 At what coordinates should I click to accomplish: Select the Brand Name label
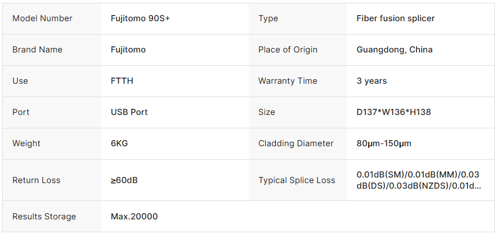(x=37, y=50)
